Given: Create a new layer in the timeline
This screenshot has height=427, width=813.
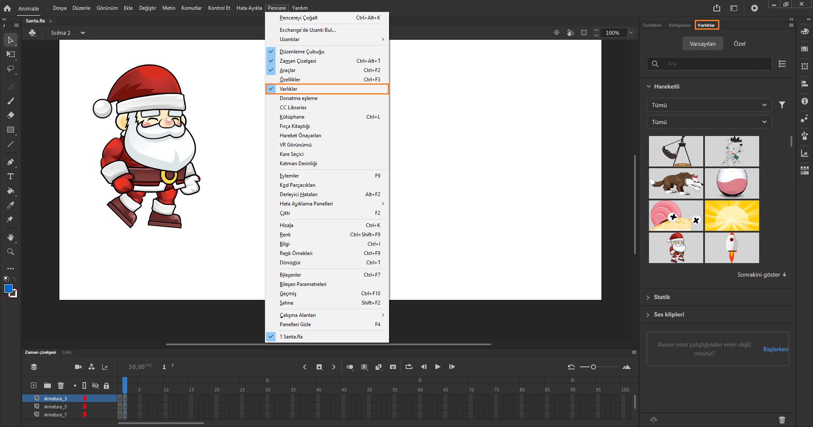Looking at the screenshot, I should [33, 385].
